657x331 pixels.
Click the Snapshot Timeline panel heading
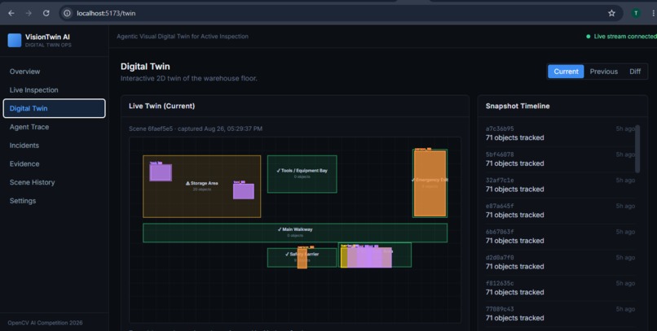click(518, 107)
